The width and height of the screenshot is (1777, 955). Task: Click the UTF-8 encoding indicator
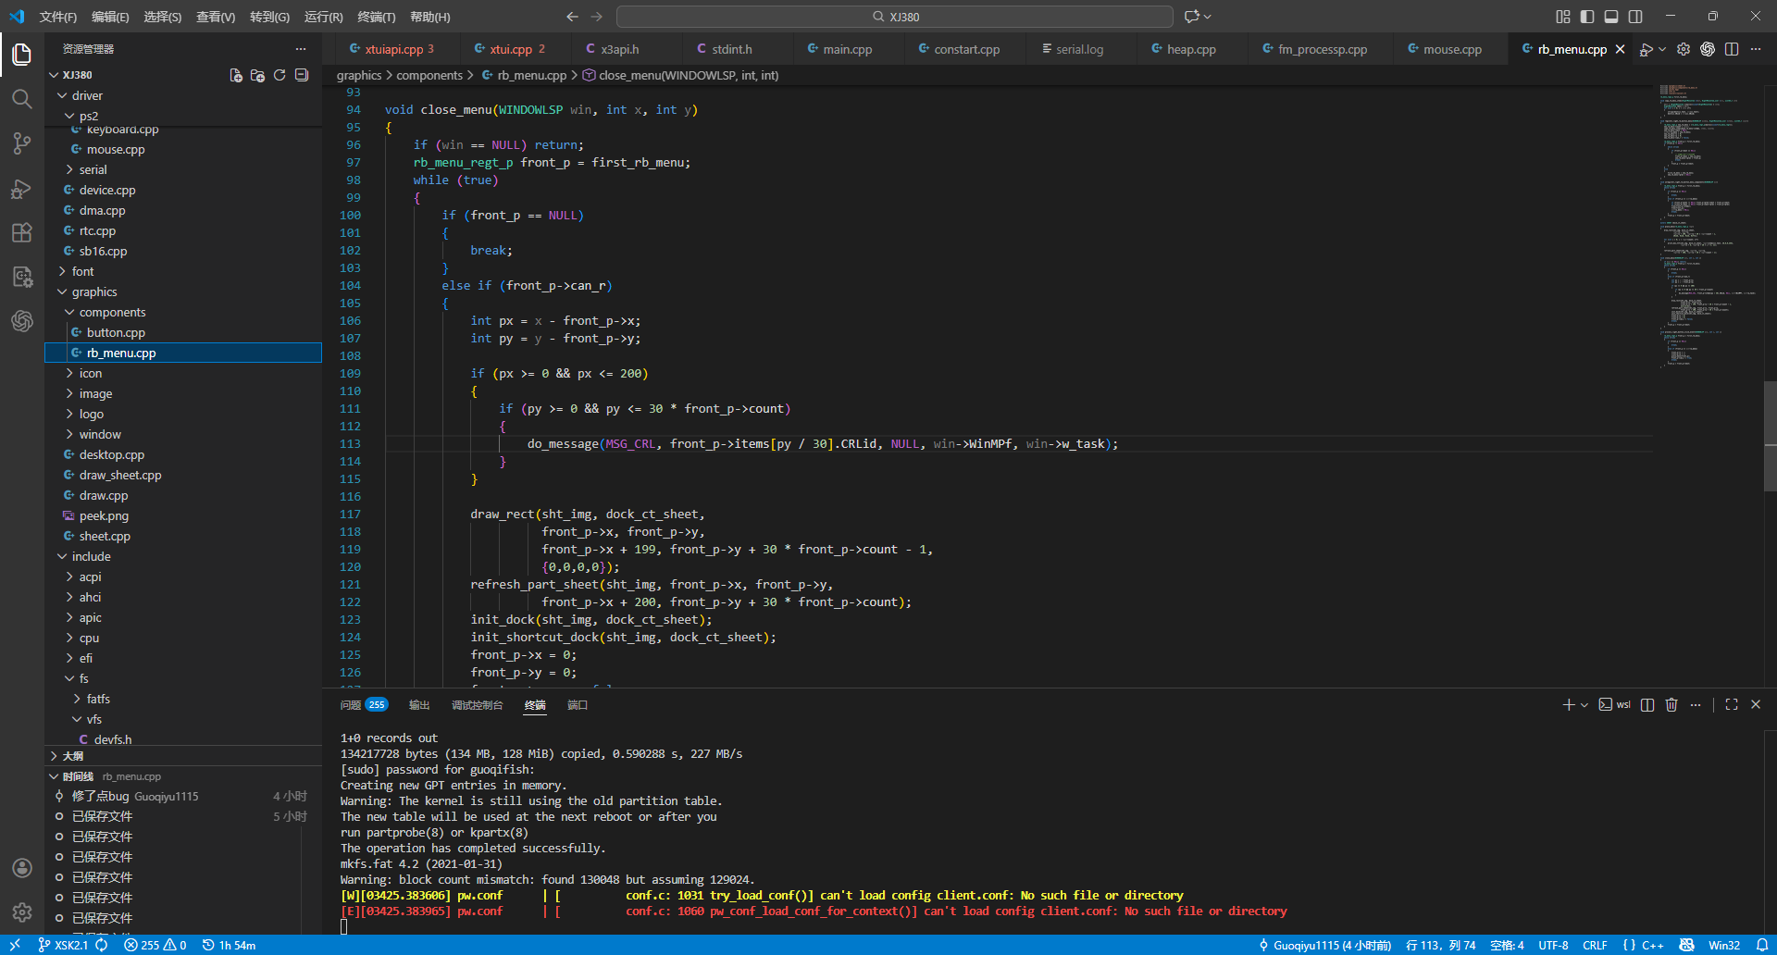click(x=1553, y=945)
